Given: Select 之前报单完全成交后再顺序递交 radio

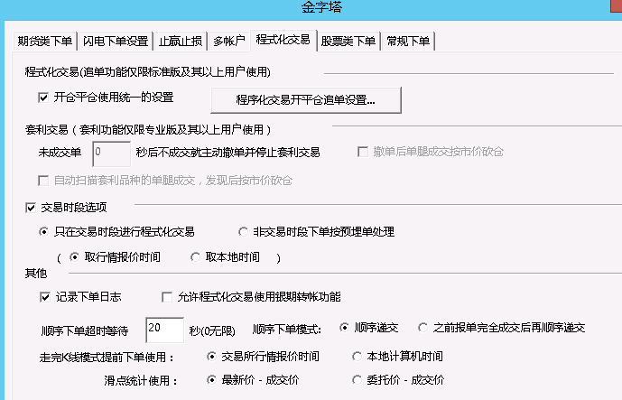Looking at the screenshot, I should (422, 328).
